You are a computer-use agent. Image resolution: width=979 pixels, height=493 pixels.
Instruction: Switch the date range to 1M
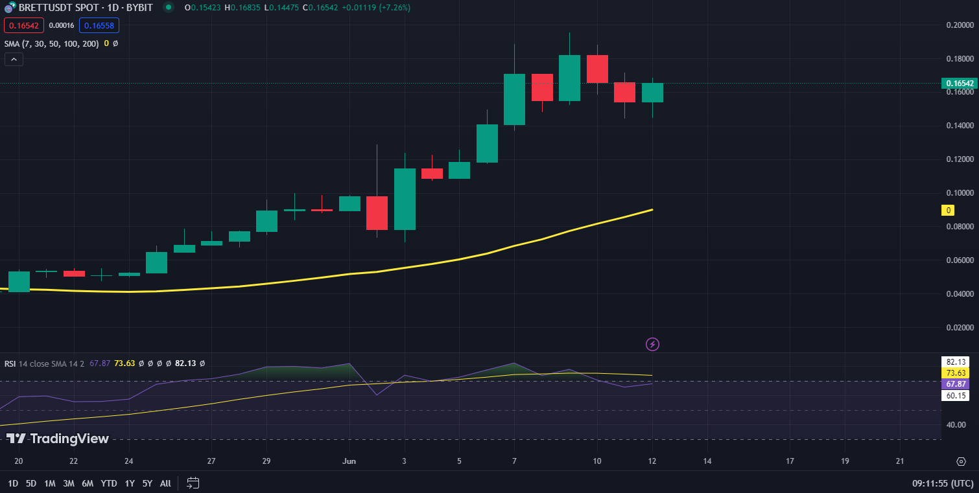(50, 483)
